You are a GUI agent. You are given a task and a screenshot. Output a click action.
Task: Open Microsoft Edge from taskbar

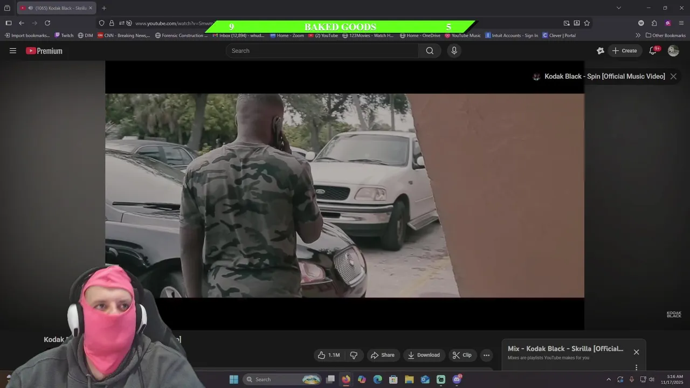tap(377, 379)
